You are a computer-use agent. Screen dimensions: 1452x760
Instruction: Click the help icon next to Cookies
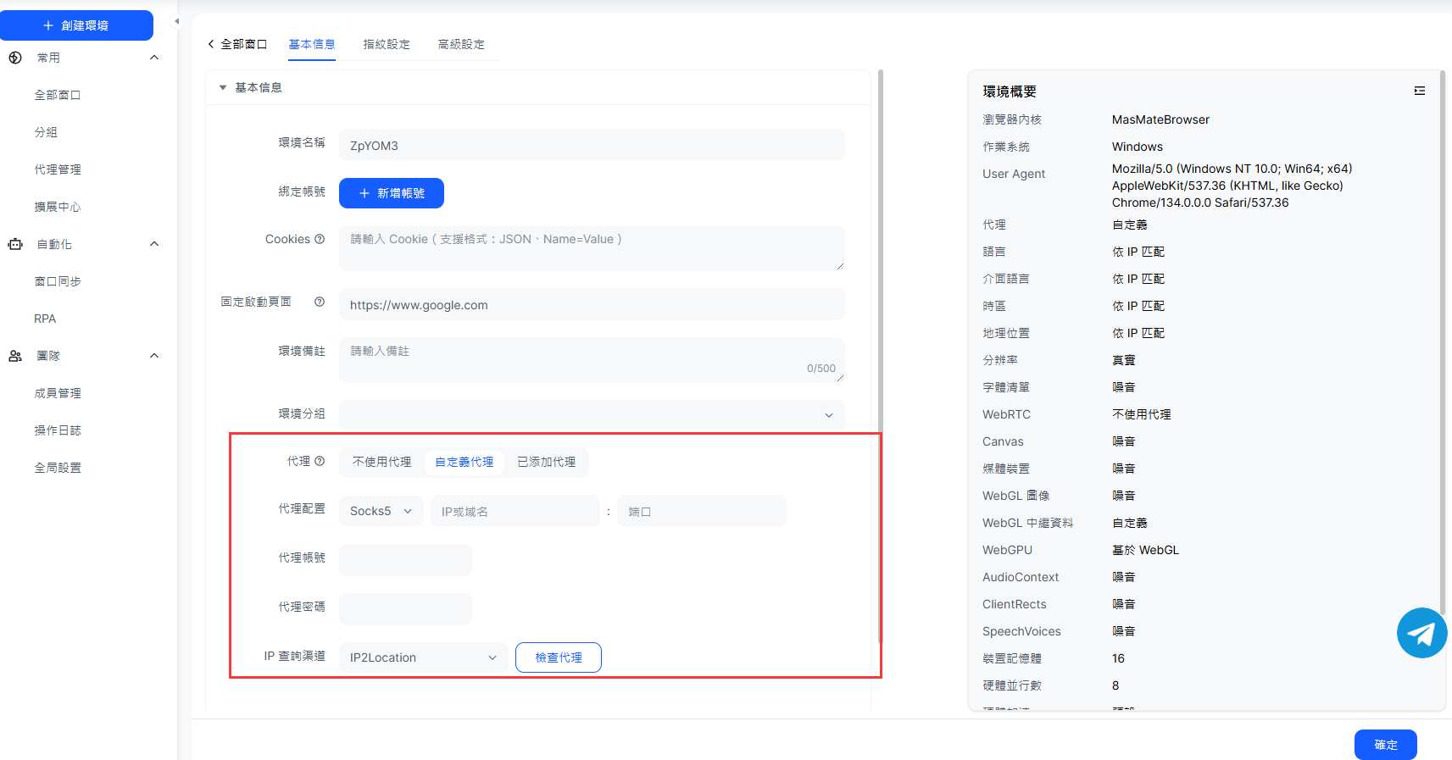320,239
